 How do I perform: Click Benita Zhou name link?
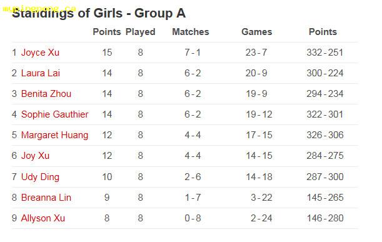point(46,94)
